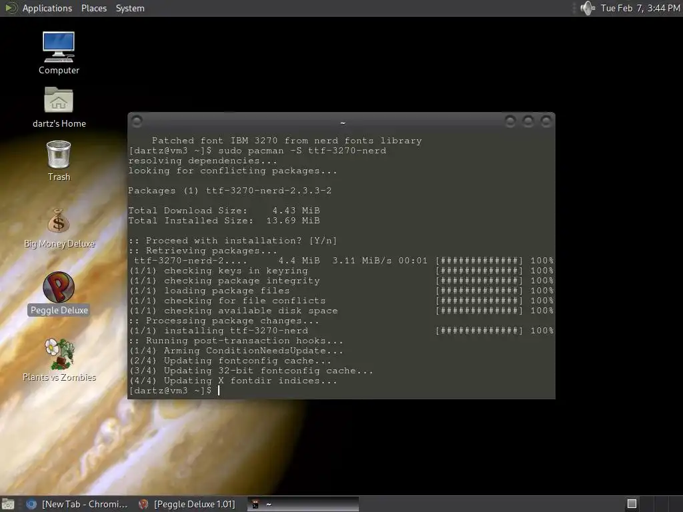The width and height of the screenshot is (683, 512).
Task: Click the clock showing Tue Feb 7
Action: [x=640, y=8]
